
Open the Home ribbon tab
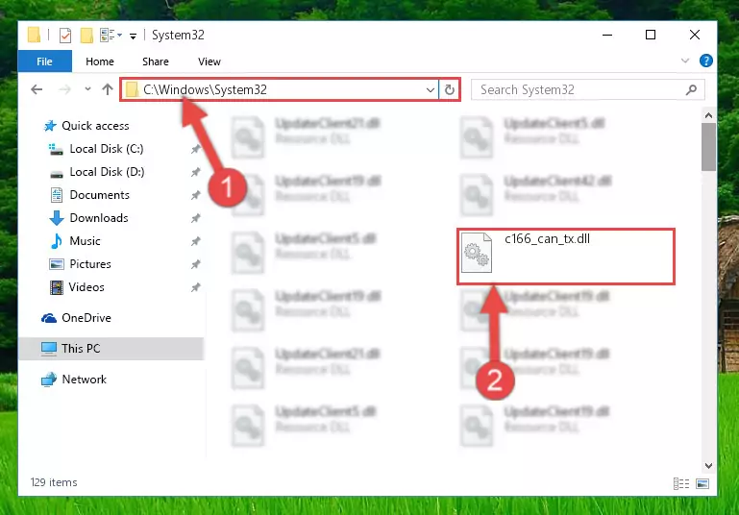click(99, 61)
